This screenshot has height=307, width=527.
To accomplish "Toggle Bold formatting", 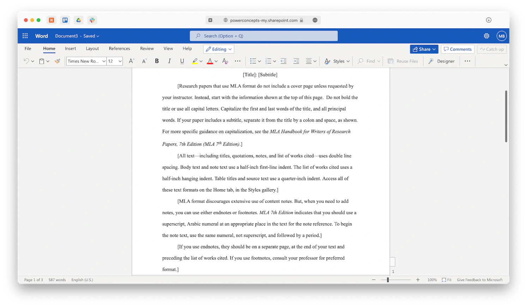I will pyautogui.click(x=157, y=61).
